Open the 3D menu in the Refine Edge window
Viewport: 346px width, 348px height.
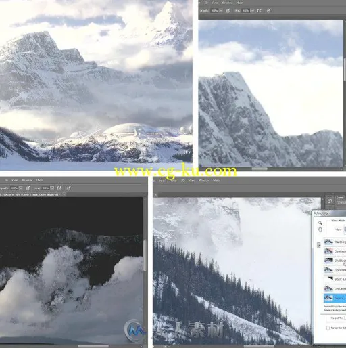click(183, 181)
